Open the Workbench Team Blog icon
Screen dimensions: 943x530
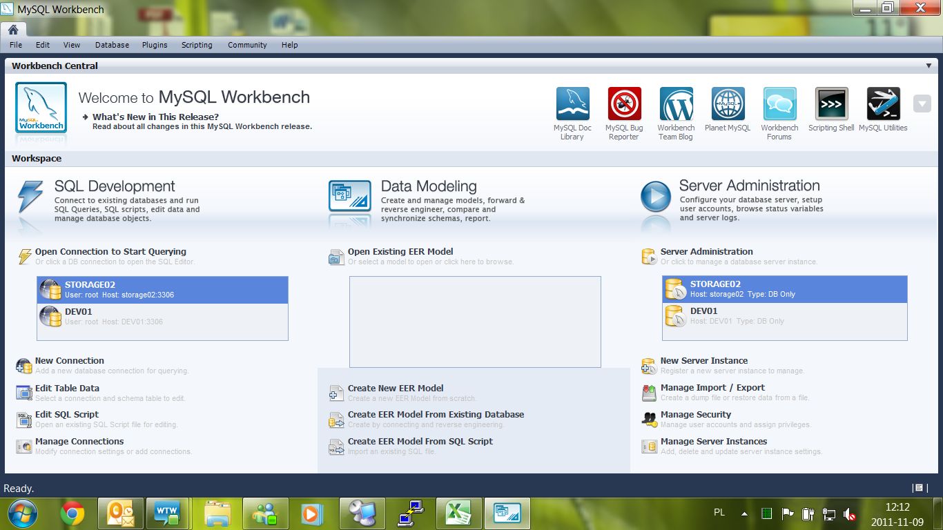click(677, 104)
